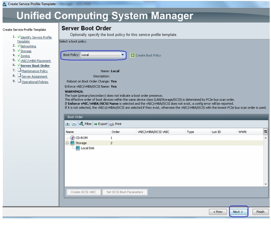Image resolution: width=271 pixels, height=226 pixels.
Task: Click the Type column header
Action: click(198, 132)
